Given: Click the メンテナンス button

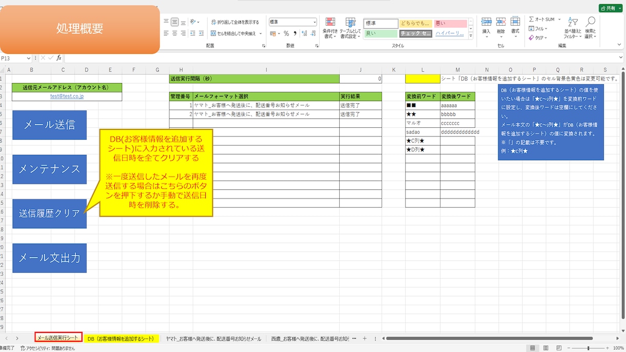Looking at the screenshot, I should [x=50, y=169].
